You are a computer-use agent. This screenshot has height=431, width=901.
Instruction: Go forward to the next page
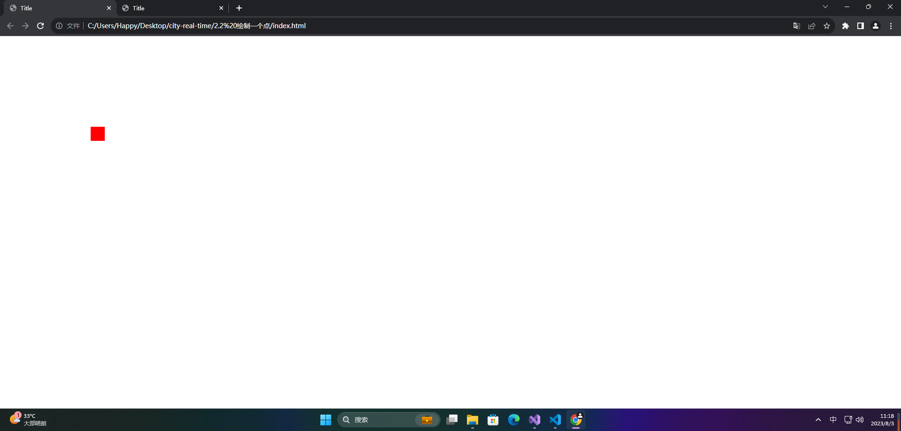25,26
